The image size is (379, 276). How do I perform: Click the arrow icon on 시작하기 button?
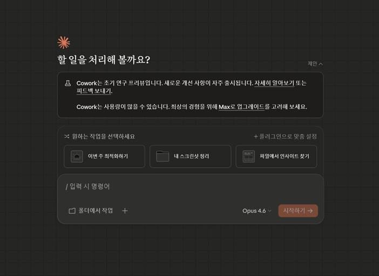point(310,211)
